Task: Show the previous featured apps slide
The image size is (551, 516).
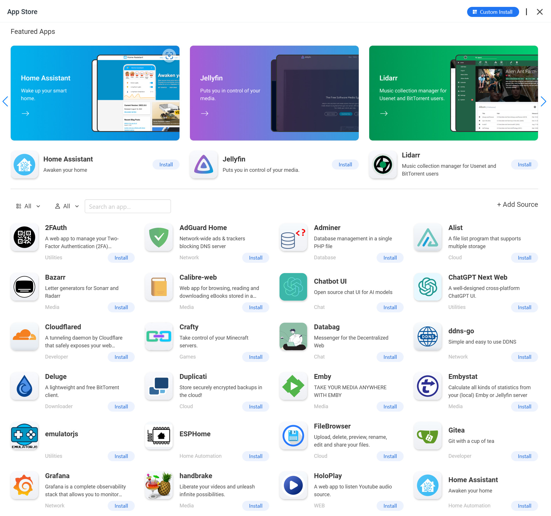Action: click(5, 101)
